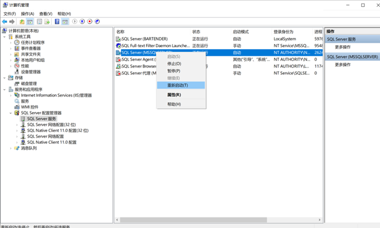Click the 服务 gear icon in tree

[17, 101]
